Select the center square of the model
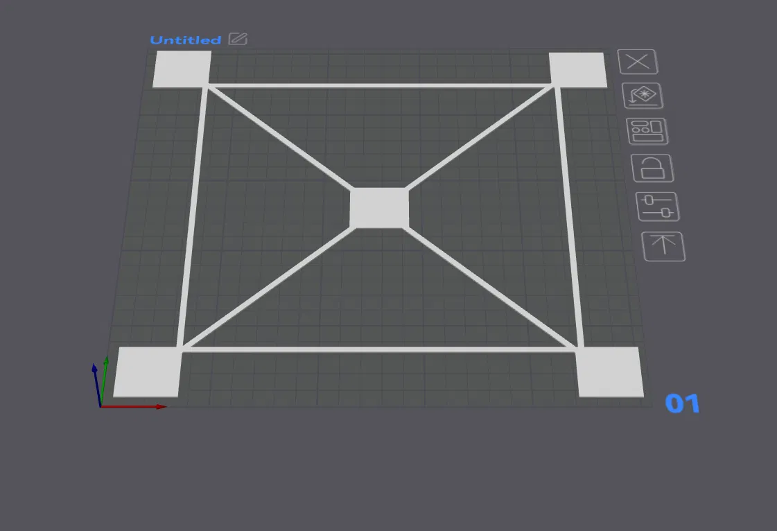The image size is (777, 531). coord(380,208)
